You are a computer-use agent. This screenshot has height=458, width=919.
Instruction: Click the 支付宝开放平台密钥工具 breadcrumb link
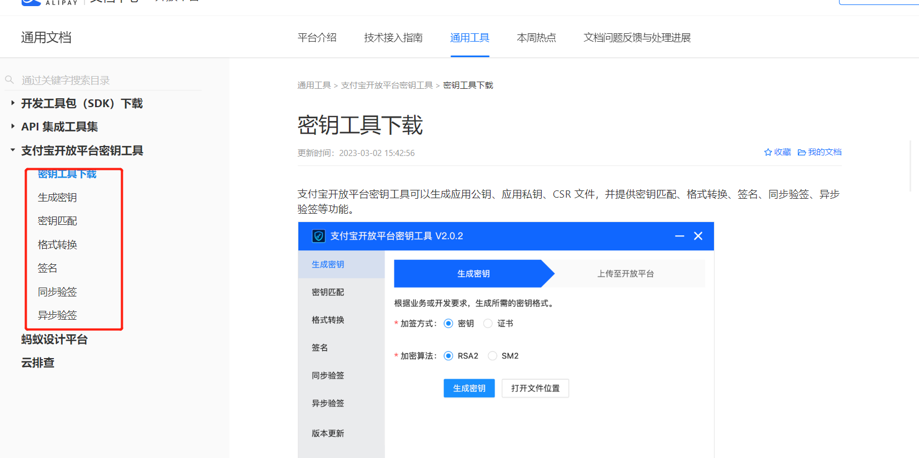pos(387,85)
